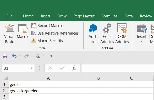This screenshot has height=100, width=154.
Task: Save workbook with the purple disk icon
Action: pyautogui.click(x=5, y=56)
